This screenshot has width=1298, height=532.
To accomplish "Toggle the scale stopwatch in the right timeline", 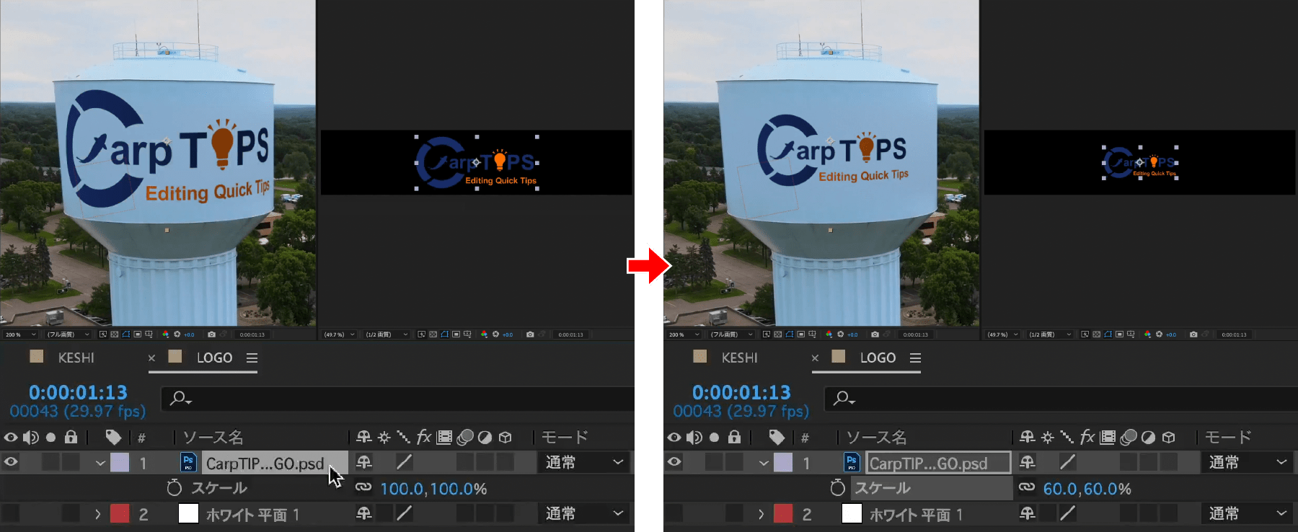I will coord(837,487).
